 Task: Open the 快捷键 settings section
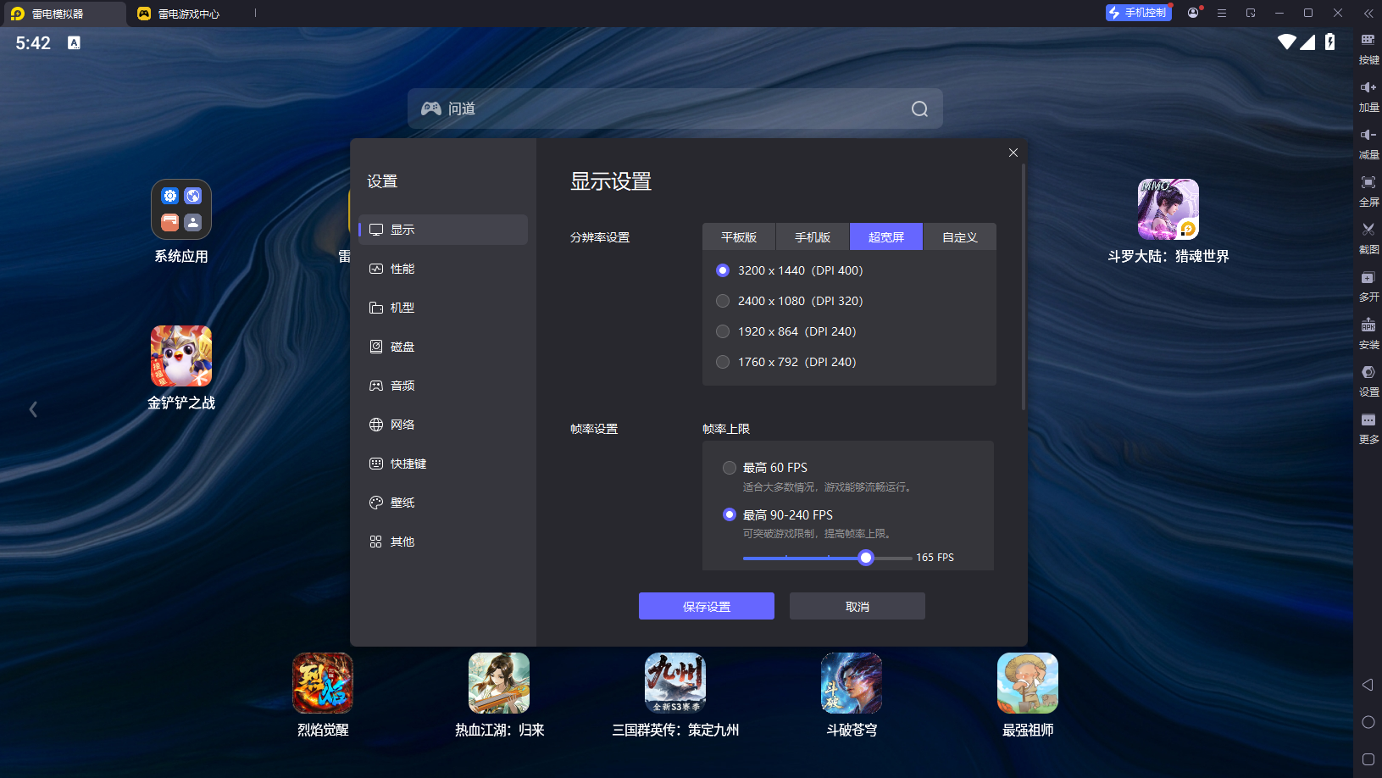point(443,464)
